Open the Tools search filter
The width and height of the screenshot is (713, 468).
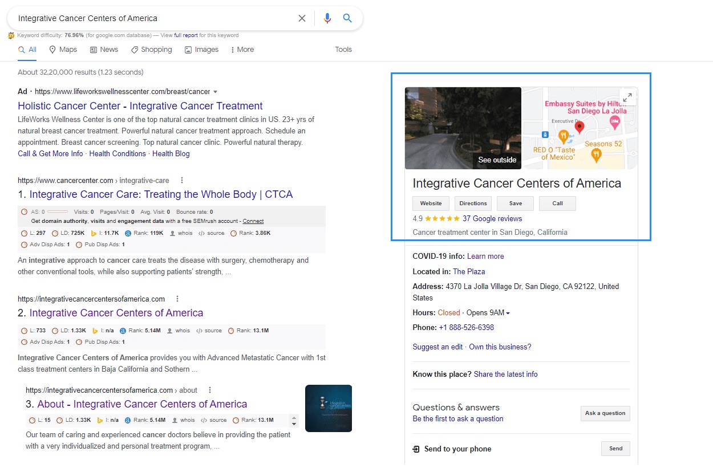(343, 50)
